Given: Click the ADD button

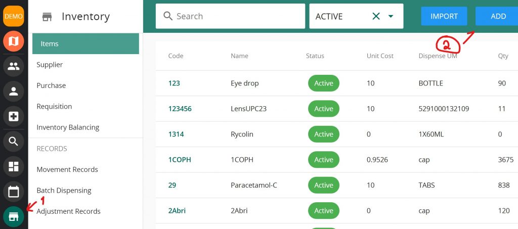Looking at the screenshot, I should (497, 16).
